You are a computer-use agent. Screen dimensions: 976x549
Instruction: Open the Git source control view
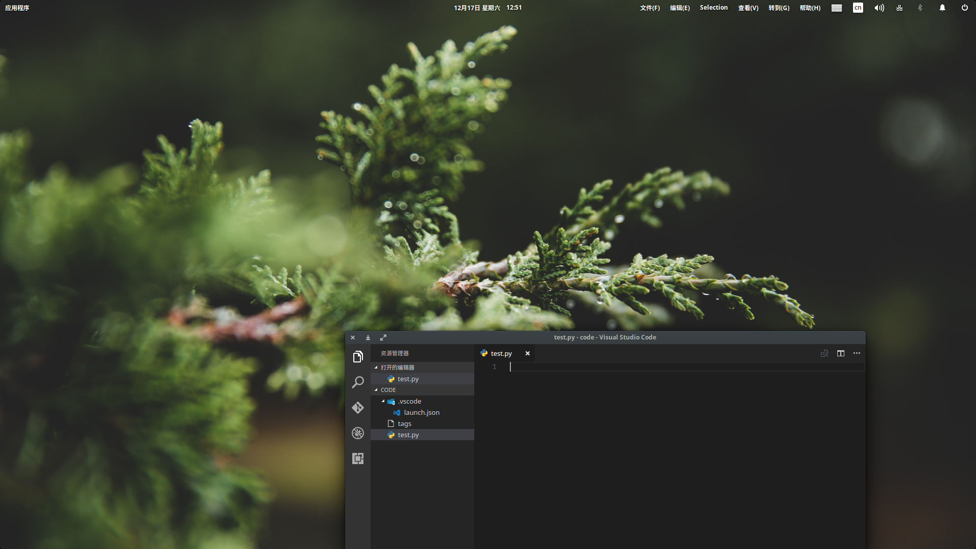[x=358, y=408]
